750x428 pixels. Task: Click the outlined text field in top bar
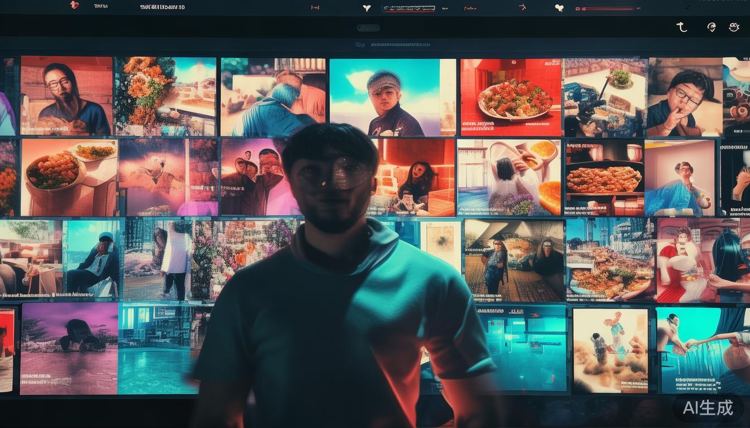click(408, 8)
